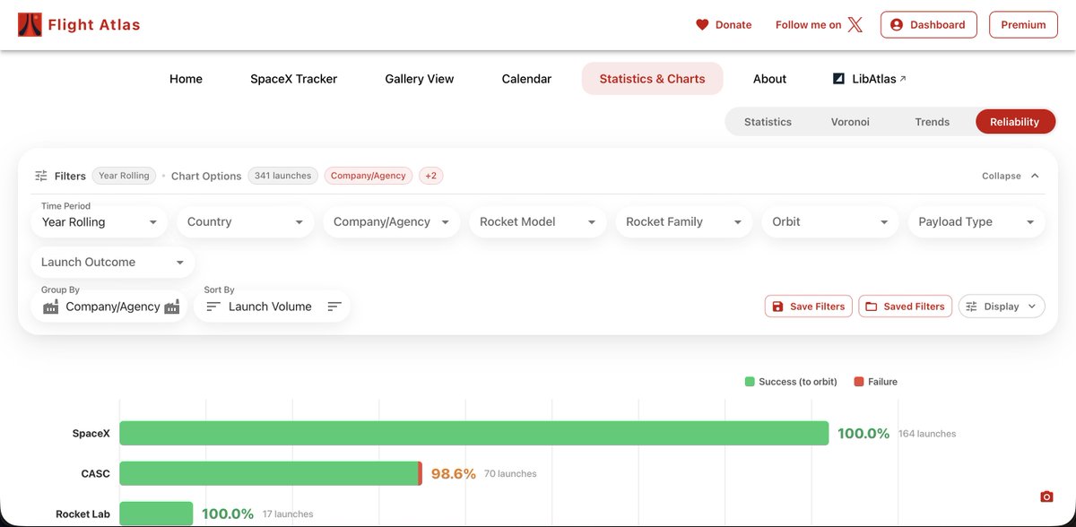Click the red Company/Agency chip

(x=369, y=176)
